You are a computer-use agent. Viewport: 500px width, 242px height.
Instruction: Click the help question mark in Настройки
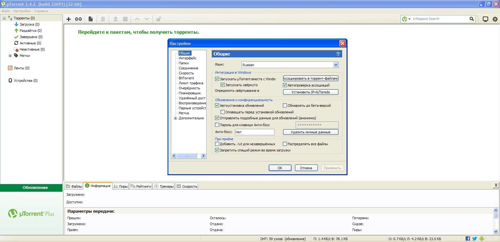coord(338,54)
